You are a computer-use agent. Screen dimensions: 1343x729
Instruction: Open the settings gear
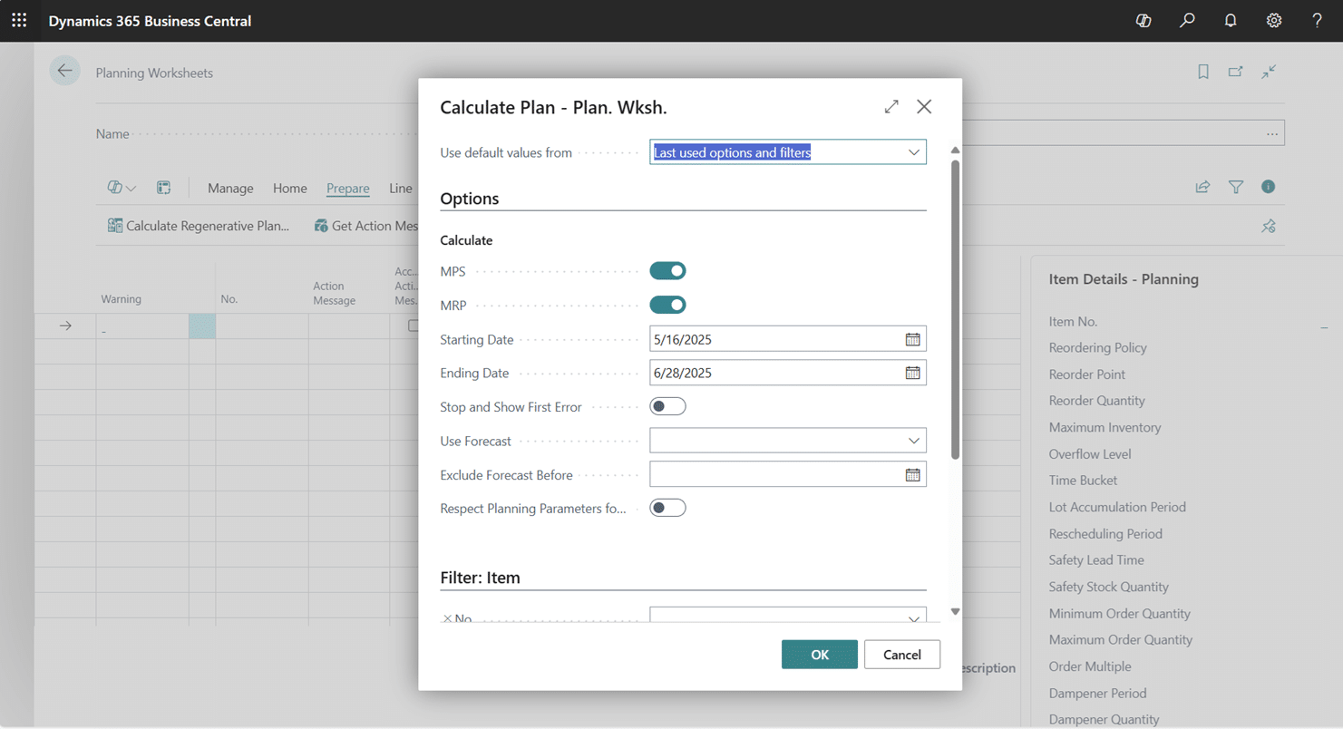[x=1274, y=20]
